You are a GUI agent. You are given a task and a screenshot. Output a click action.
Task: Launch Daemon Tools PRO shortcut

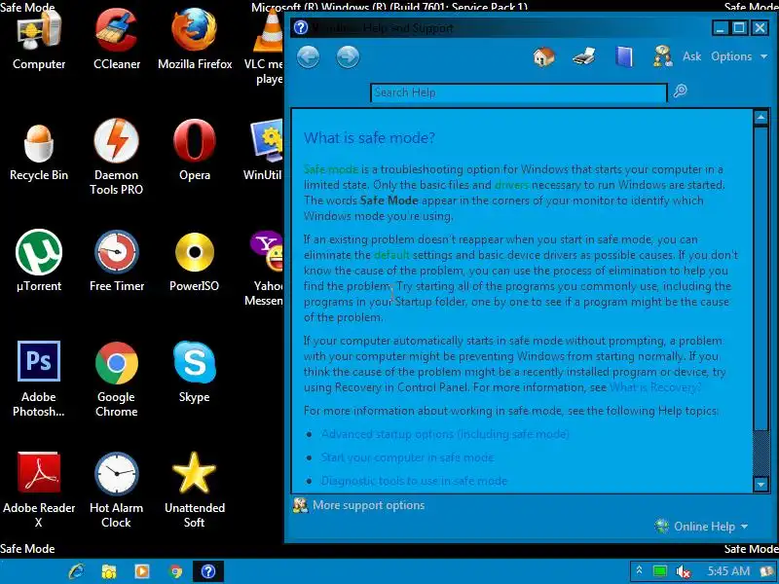tap(117, 158)
